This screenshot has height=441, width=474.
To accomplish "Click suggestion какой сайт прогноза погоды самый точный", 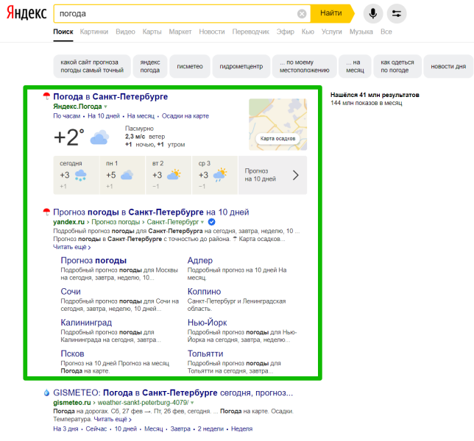I will (x=92, y=66).
